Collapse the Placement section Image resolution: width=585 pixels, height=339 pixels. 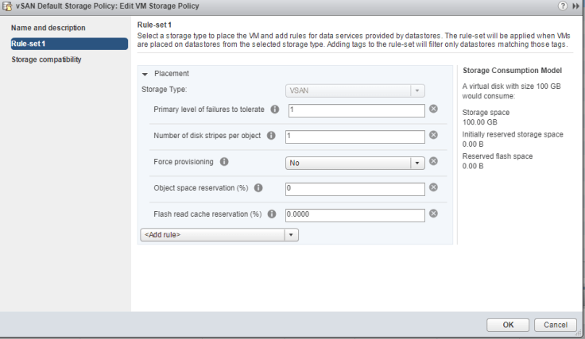tap(145, 74)
